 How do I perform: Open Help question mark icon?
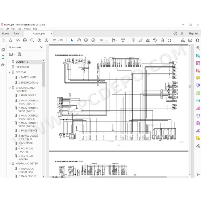coord(175,34)
